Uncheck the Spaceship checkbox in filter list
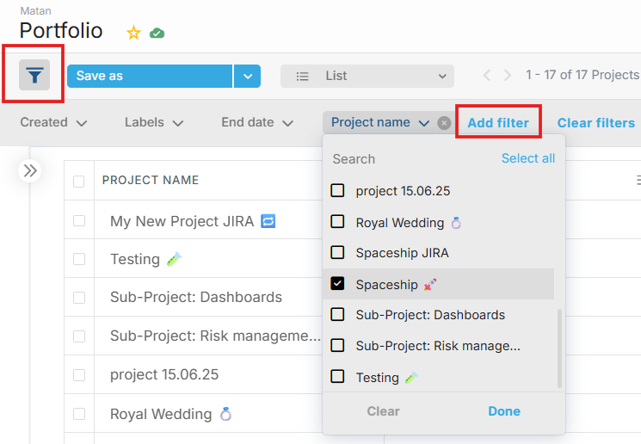This screenshot has width=641, height=444. click(x=337, y=284)
